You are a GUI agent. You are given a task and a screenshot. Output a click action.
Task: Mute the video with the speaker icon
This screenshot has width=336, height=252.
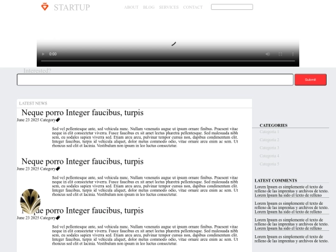[268, 54]
